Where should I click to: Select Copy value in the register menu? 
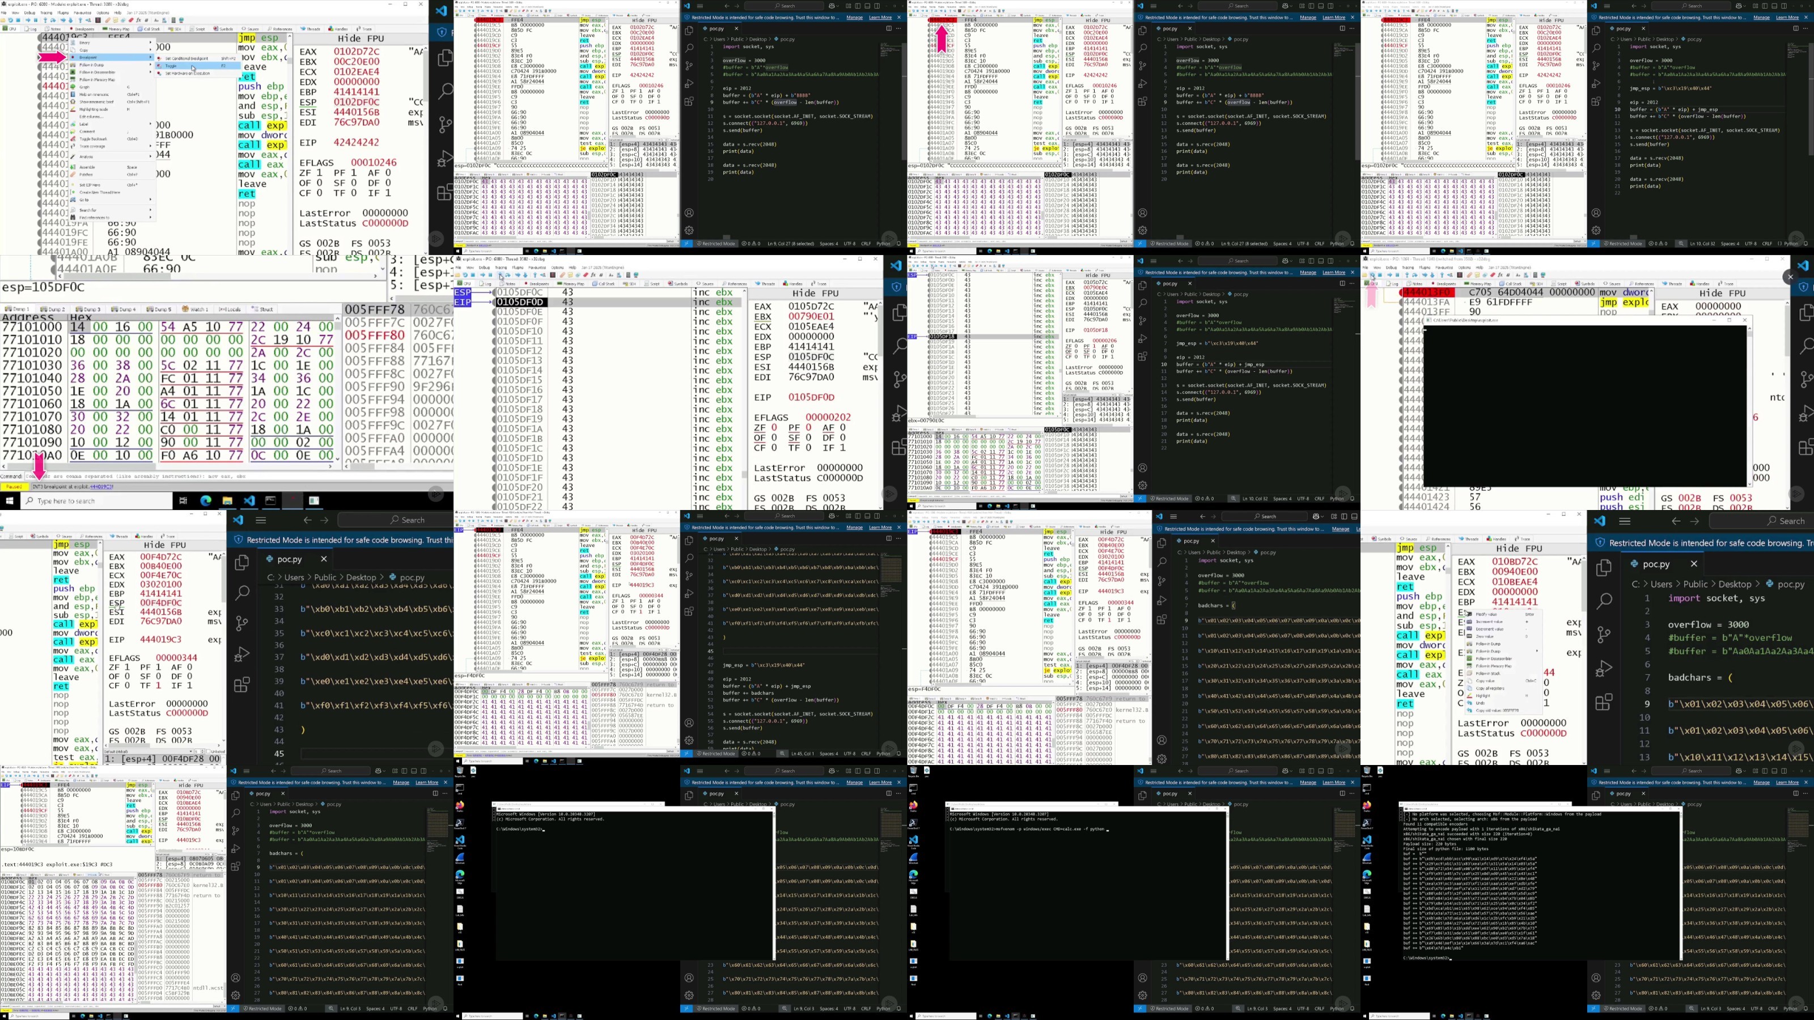(1504, 681)
